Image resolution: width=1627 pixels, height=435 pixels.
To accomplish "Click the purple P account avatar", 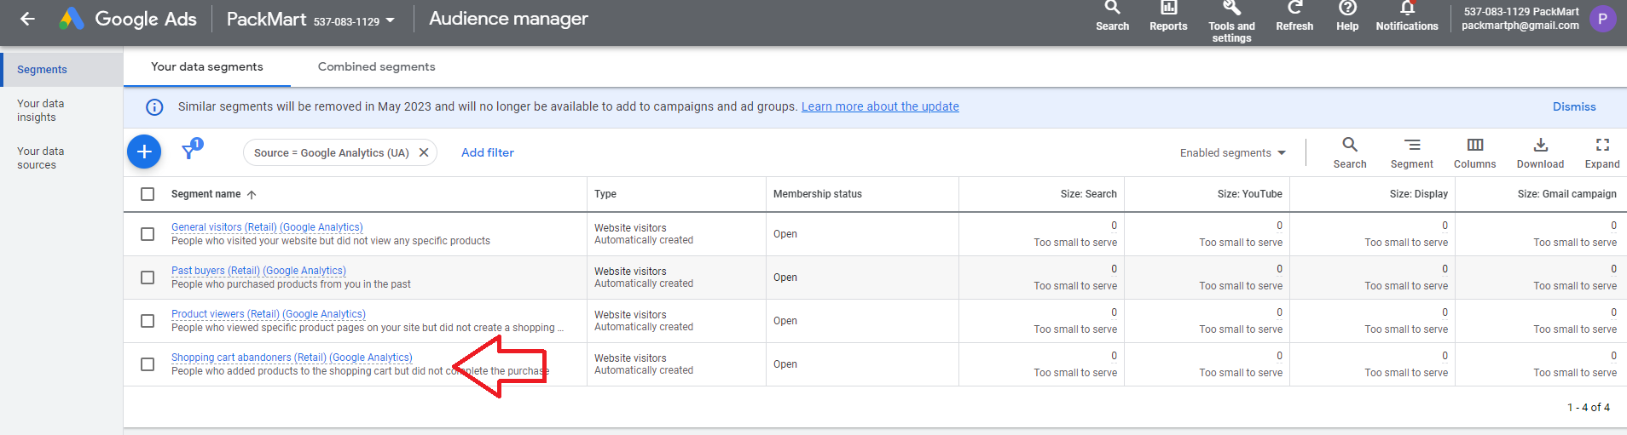I will pyautogui.click(x=1602, y=19).
